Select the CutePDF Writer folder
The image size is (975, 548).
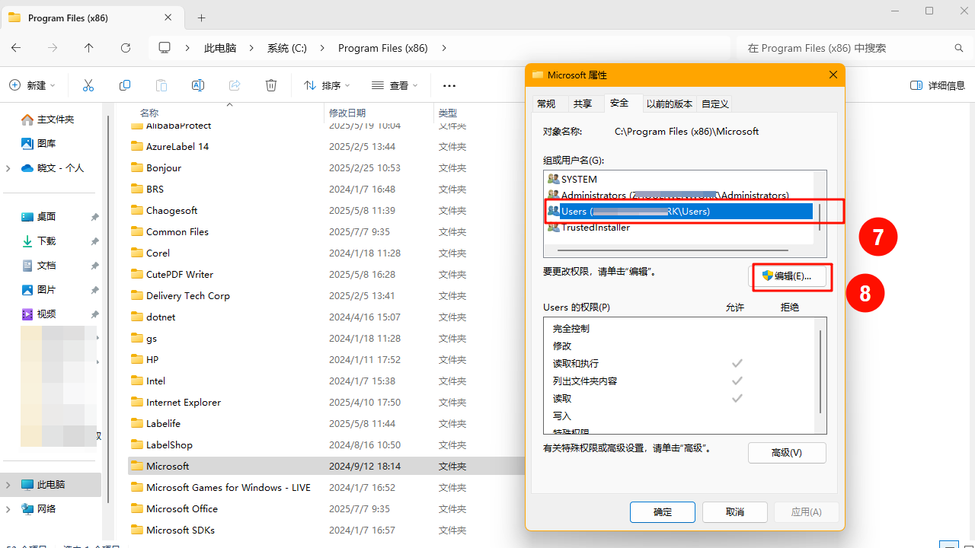(180, 274)
